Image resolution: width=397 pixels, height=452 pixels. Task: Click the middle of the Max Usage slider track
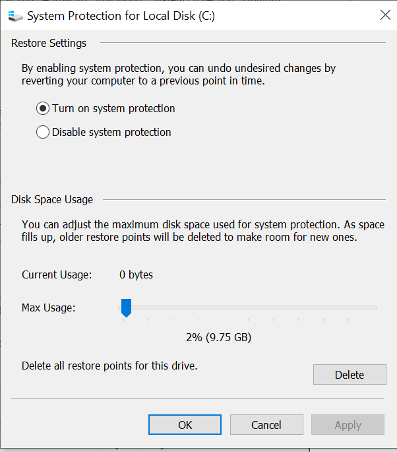click(247, 307)
